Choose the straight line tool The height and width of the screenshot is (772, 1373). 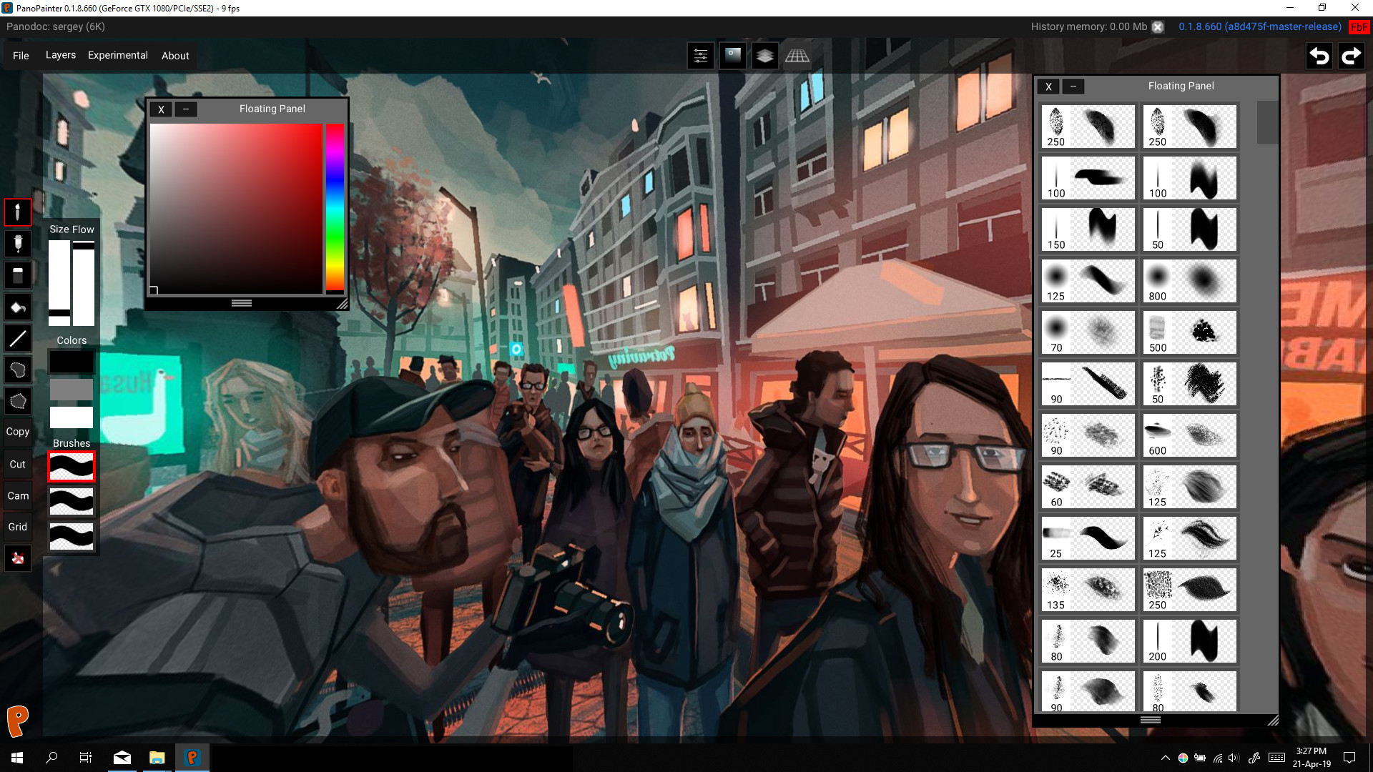tap(18, 339)
